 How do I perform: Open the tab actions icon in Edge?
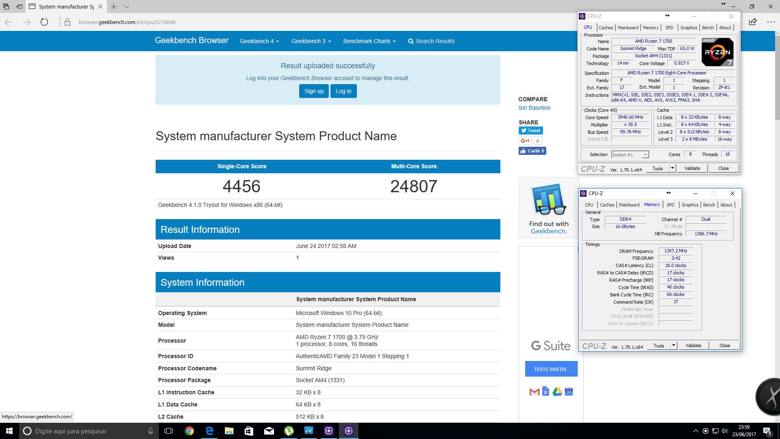coord(6,7)
